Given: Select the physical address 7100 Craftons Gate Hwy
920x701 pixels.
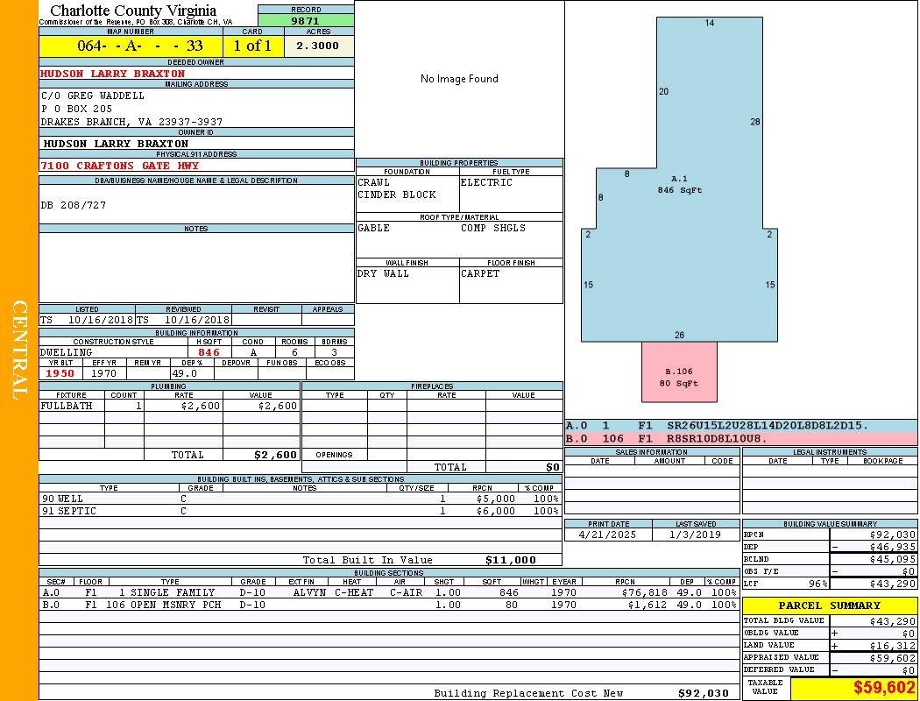Looking at the screenshot, I should [120, 166].
